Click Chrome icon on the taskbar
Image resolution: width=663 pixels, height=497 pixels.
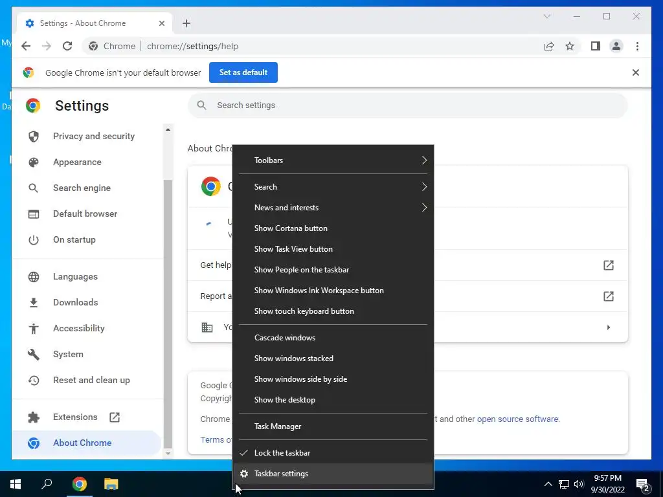pos(79,484)
